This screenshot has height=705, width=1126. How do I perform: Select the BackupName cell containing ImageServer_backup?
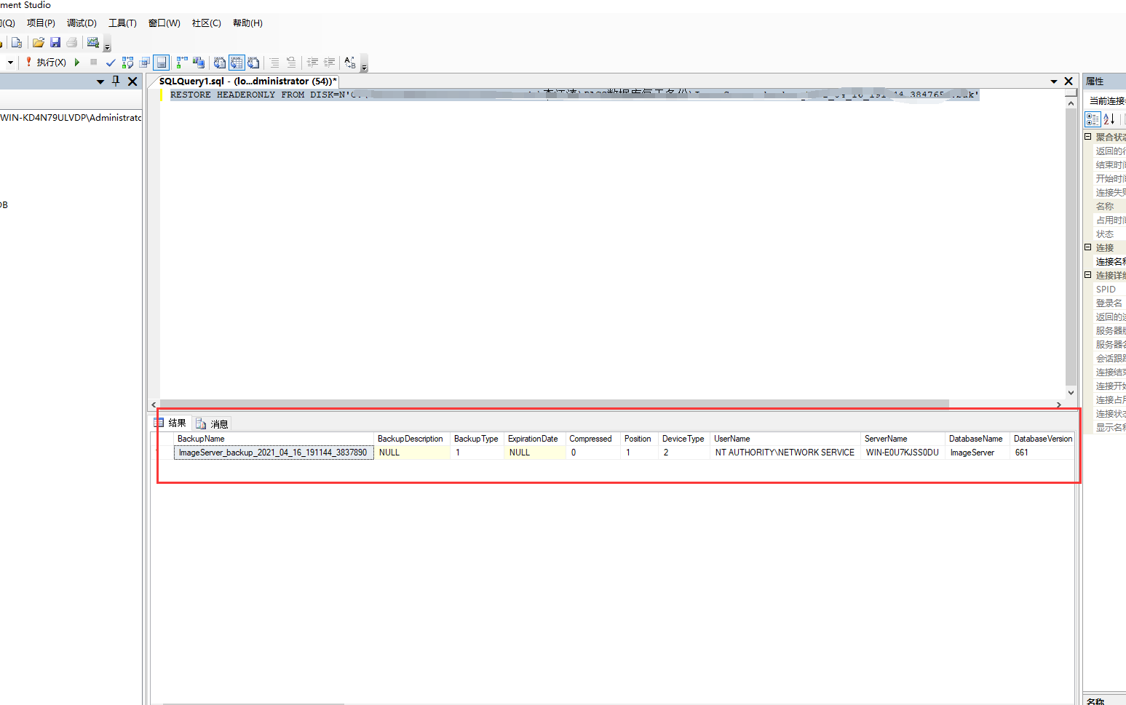click(x=273, y=452)
